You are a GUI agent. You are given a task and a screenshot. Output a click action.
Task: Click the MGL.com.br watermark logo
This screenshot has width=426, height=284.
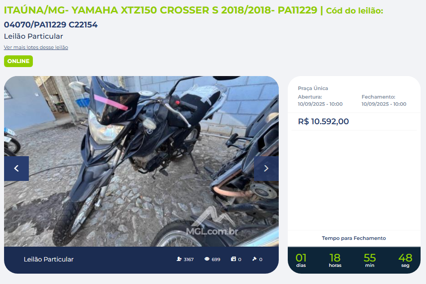(212, 221)
